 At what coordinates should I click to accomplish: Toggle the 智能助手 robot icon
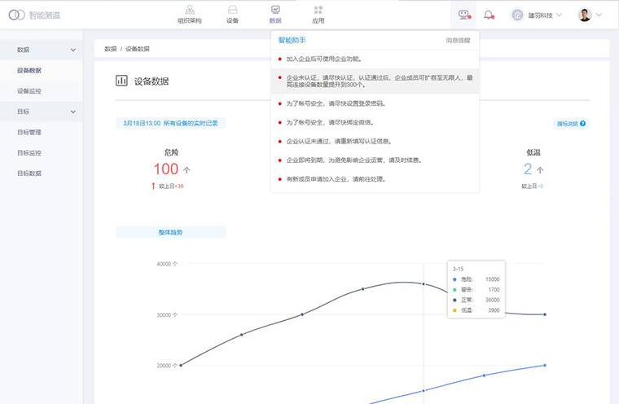[464, 15]
